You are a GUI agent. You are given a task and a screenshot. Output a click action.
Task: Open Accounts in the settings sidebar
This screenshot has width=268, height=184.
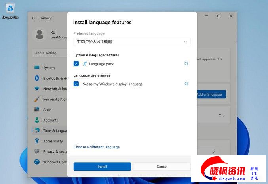50,120
